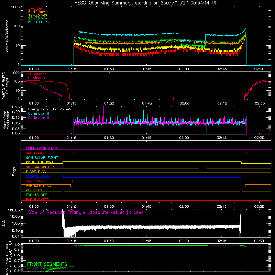Click the "01:30" tick label under the modulation panel

coord(109,138)
